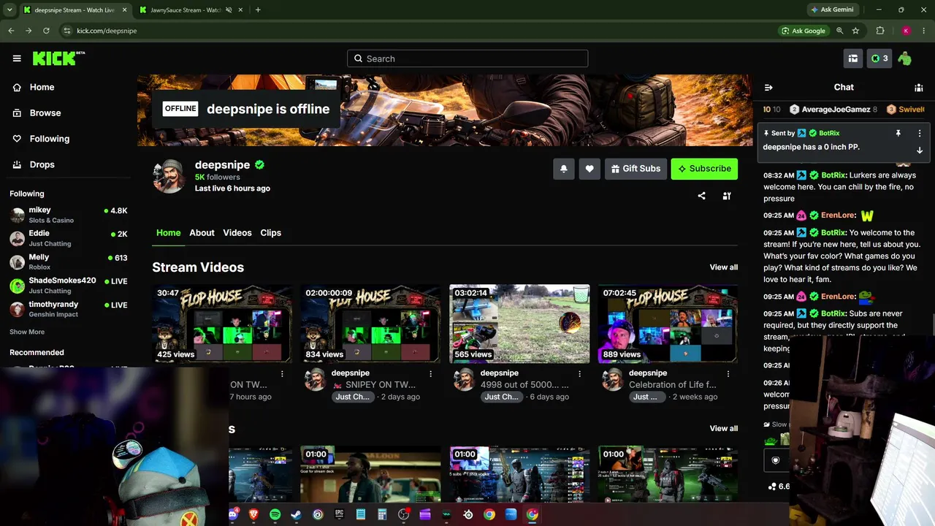Click the browser address bar URL

[x=107, y=31]
